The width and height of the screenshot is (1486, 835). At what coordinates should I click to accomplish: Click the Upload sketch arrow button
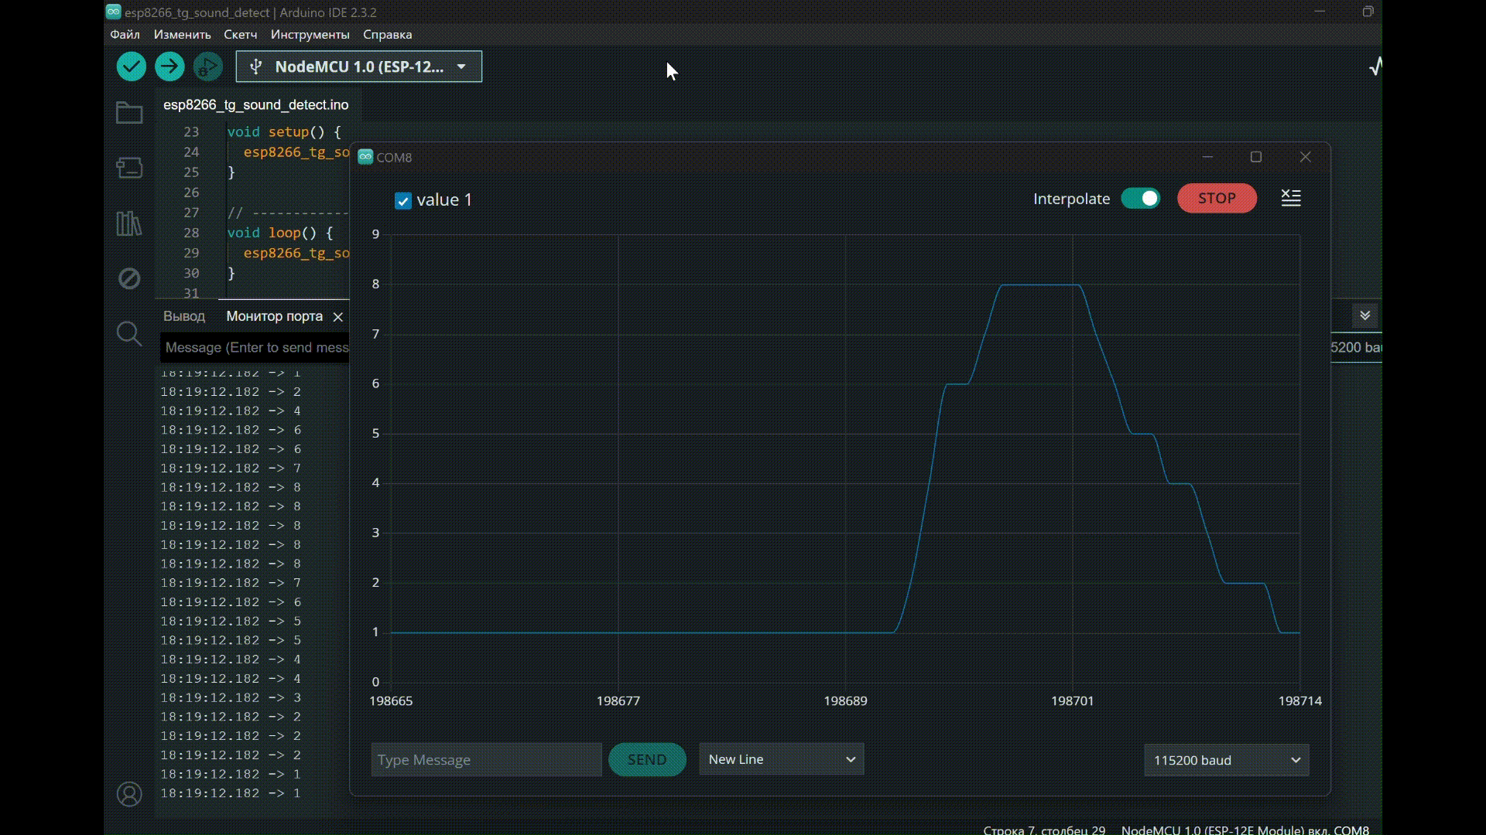[169, 66]
